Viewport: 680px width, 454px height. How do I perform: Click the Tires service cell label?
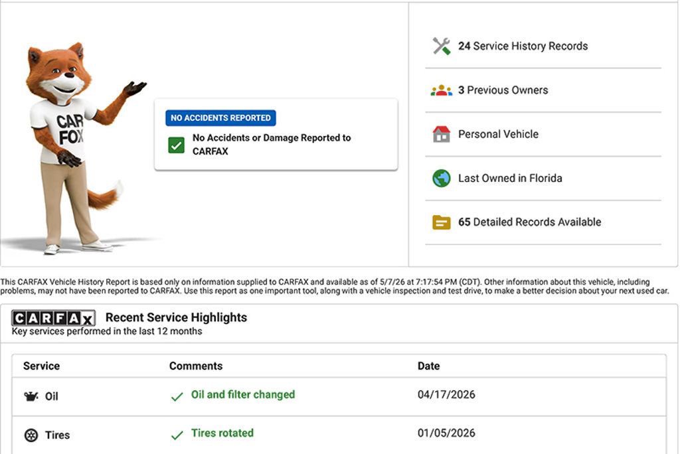57,435
